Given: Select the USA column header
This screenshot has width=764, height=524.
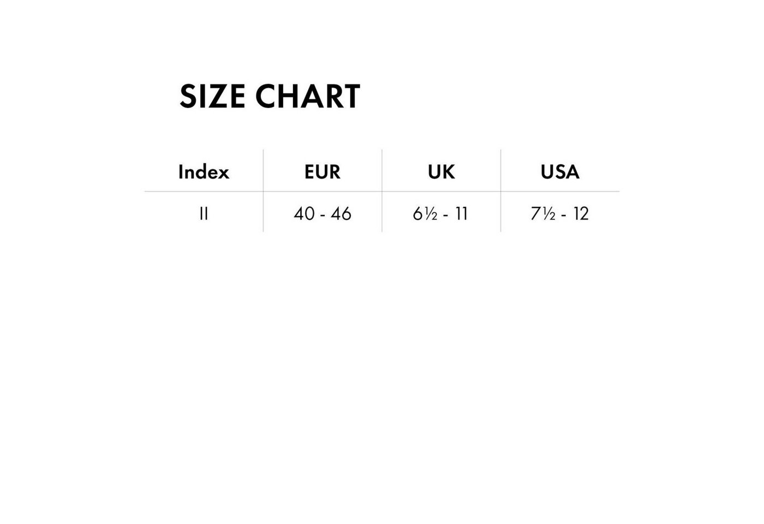Looking at the screenshot, I should pyautogui.click(x=560, y=172).
